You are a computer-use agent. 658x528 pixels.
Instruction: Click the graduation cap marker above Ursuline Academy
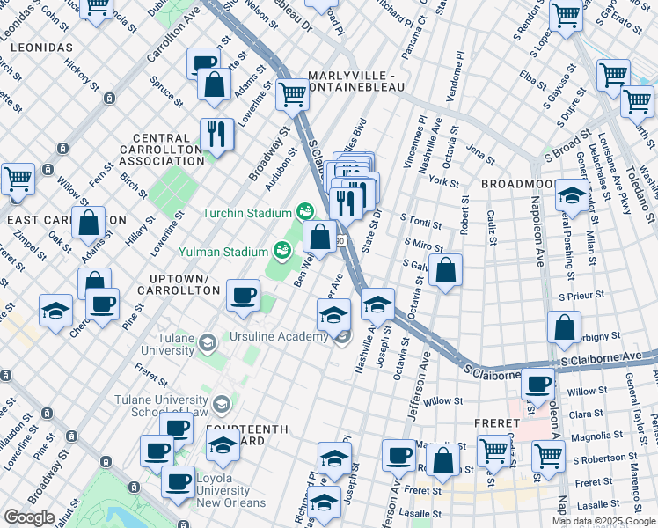[x=334, y=314]
